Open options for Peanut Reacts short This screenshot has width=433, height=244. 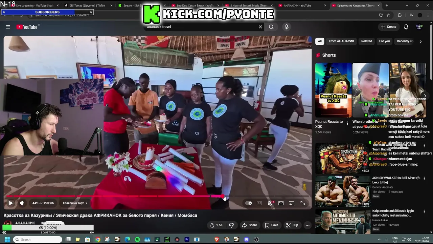coord(347,124)
